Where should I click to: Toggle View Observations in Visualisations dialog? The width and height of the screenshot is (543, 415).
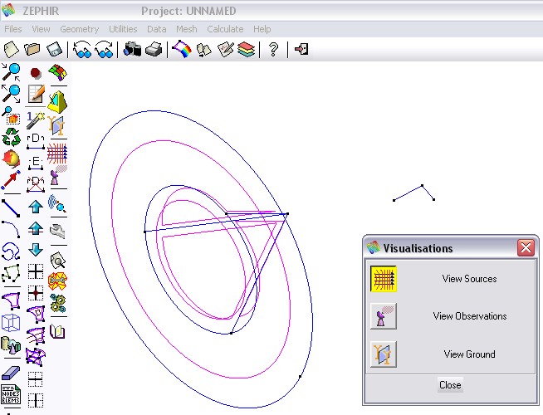(384, 316)
